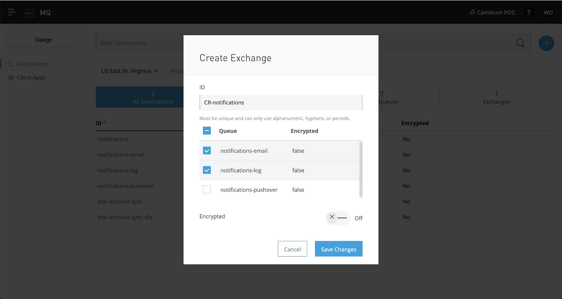This screenshot has width=562, height=299.
Task: Check the notifications-pushover queue checkbox
Action: click(207, 190)
